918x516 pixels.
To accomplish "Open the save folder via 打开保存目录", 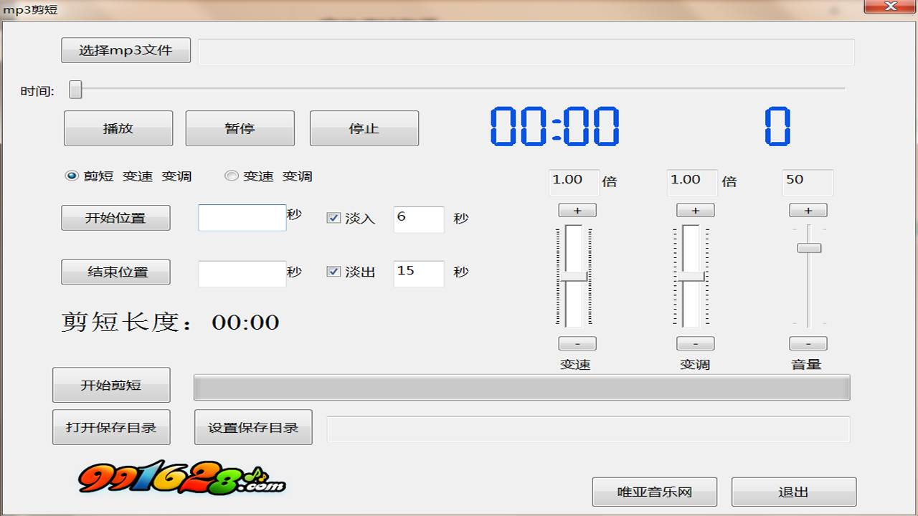I will click(111, 426).
